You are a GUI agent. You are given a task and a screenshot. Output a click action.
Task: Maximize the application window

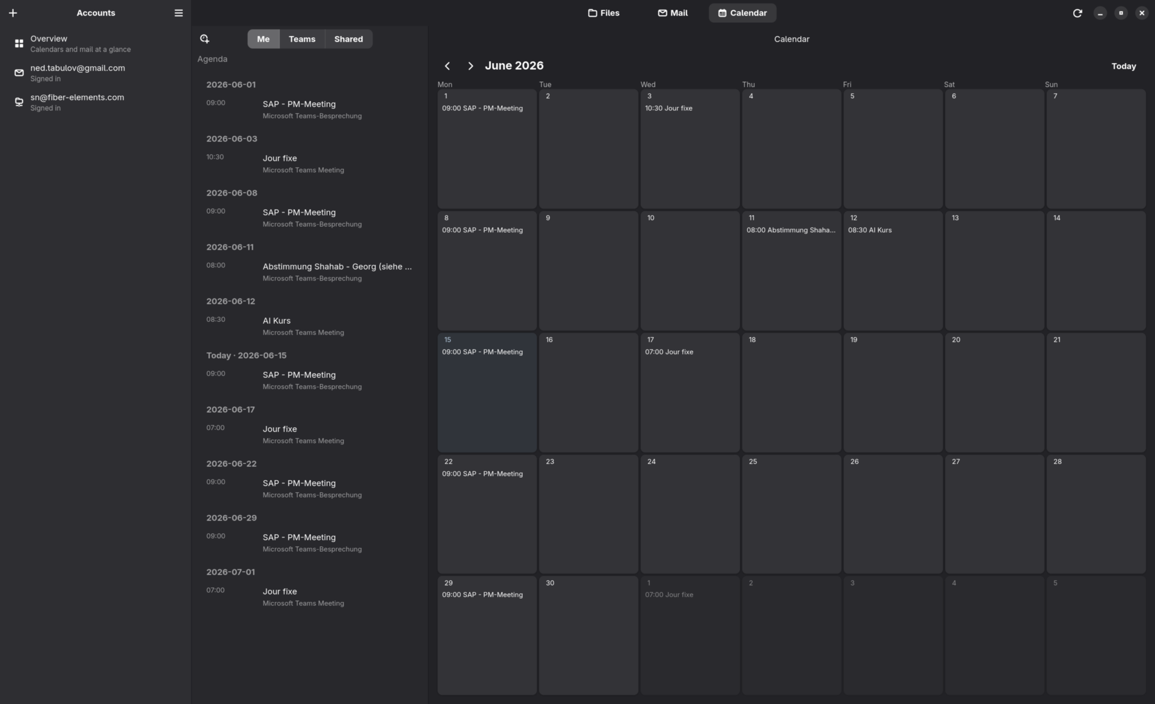point(1121,13)
